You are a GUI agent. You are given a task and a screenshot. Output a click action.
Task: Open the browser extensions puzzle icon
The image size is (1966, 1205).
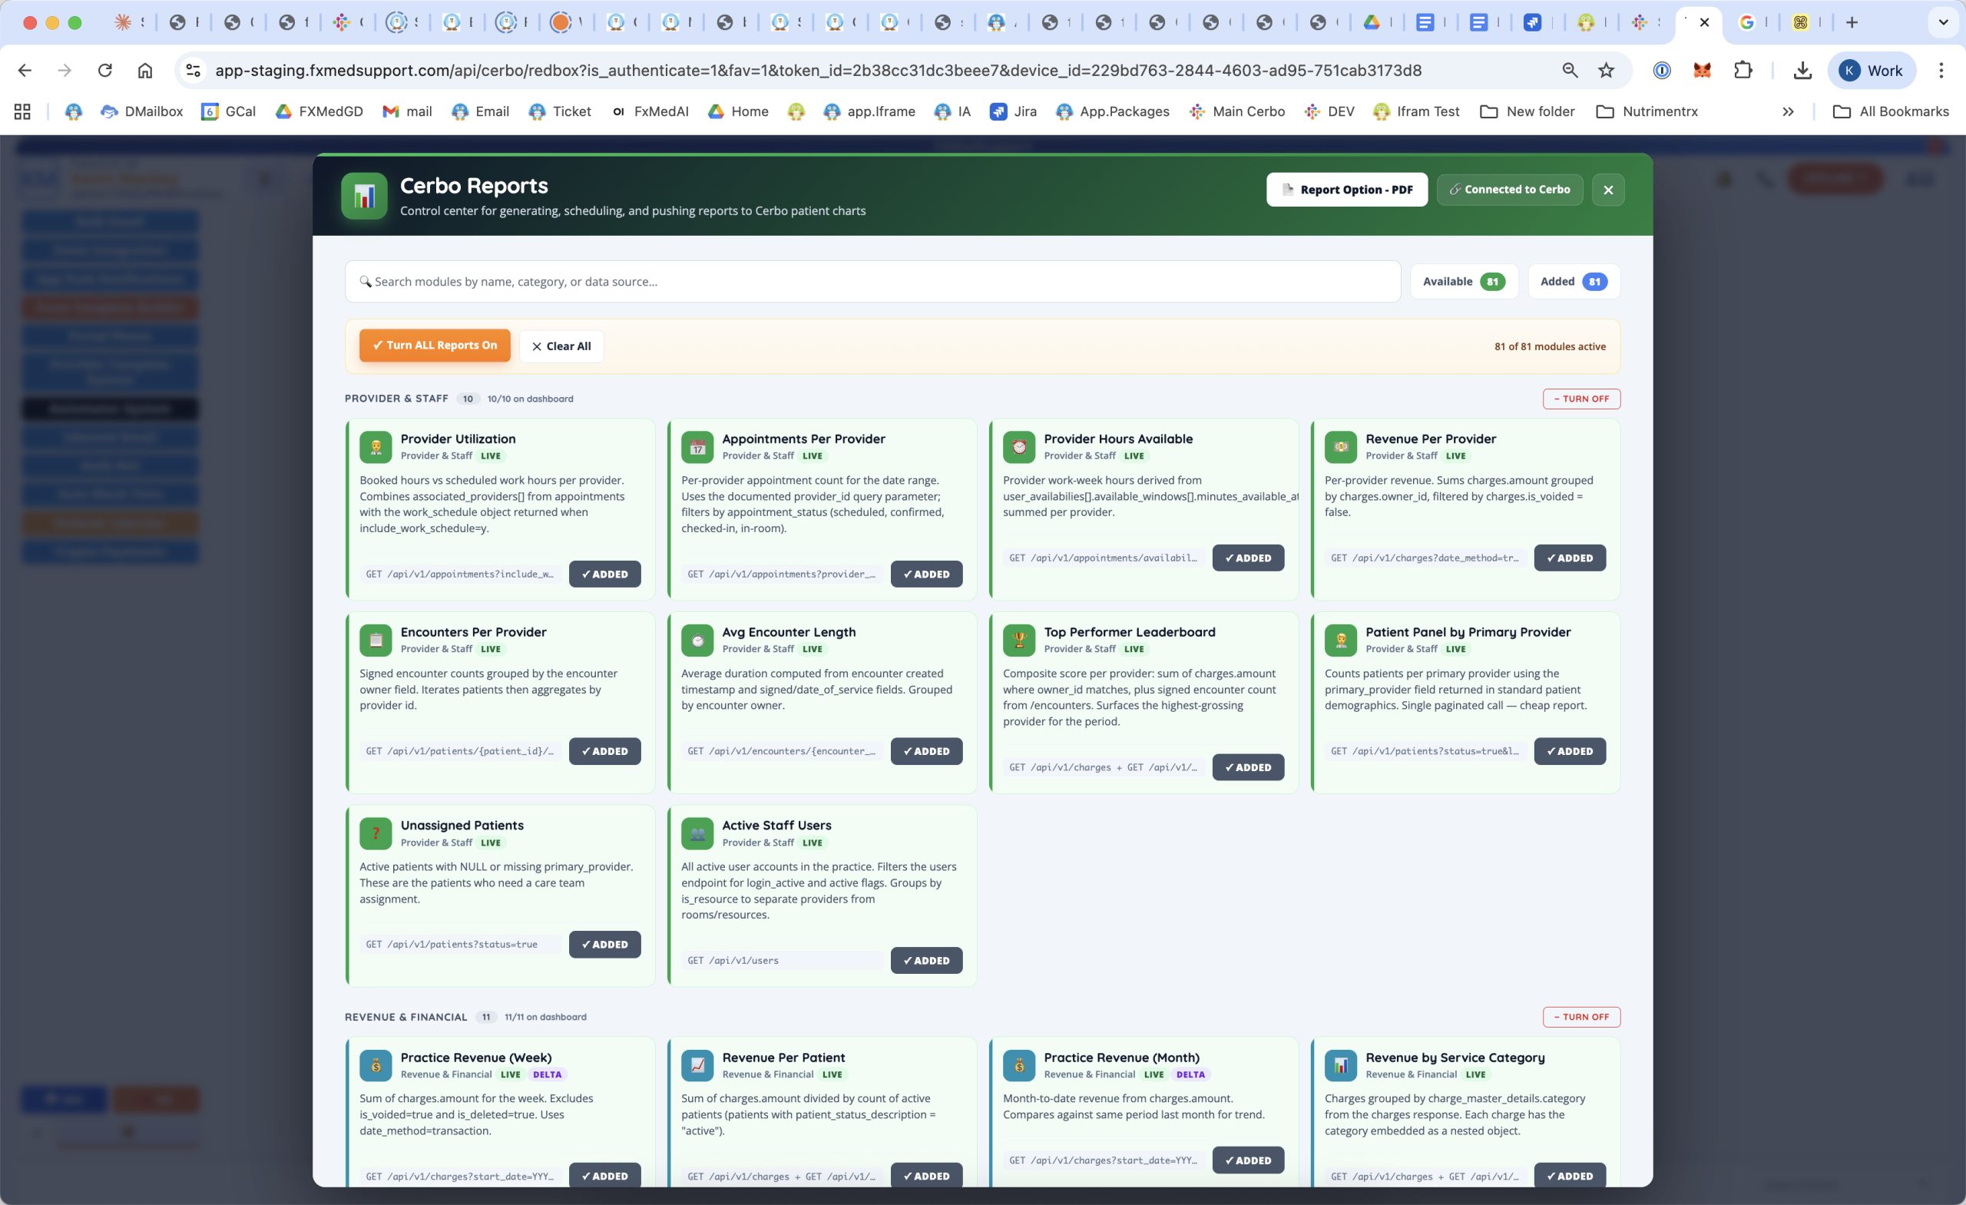pos(1743,70)
